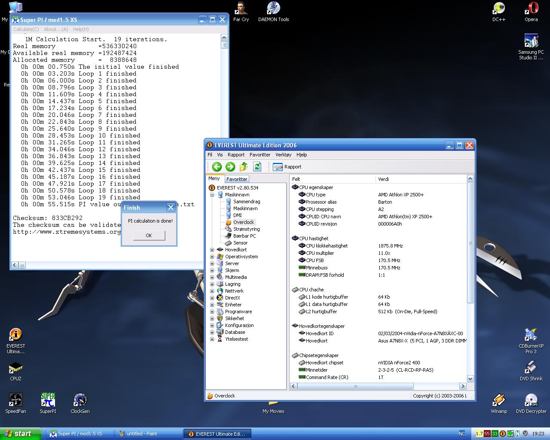
Task: Close the Finish dialog with its X button
Action: pos(171,208)
